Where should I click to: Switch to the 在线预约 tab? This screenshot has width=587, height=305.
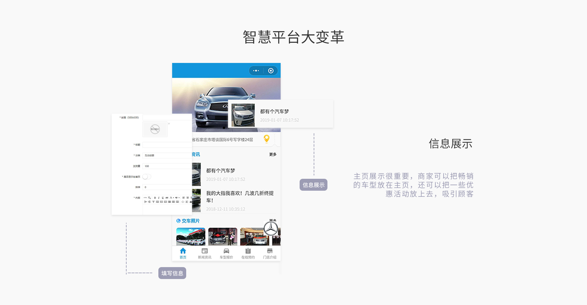pyautogui.click(x=248, y=253)
